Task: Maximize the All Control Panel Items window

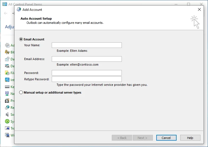Action: coord(189,4)
